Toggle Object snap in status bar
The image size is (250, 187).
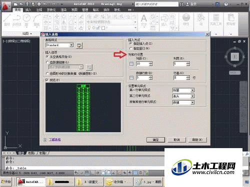pyautogui.click(x=103, y=173)
